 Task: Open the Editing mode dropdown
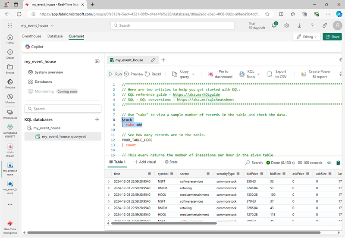click(x=307, y=37)
